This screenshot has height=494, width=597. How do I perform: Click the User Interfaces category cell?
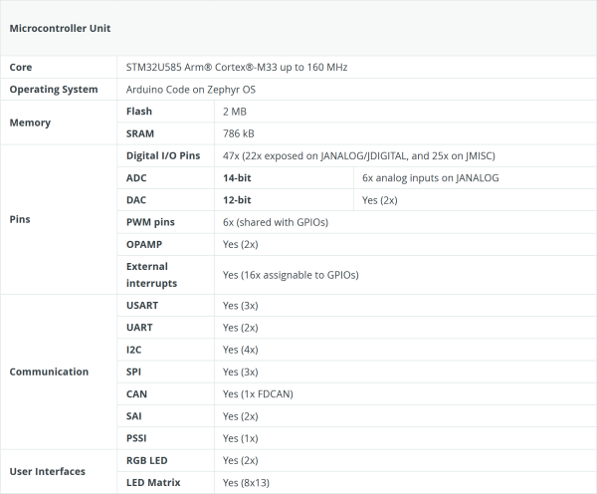tap(47, 471)
